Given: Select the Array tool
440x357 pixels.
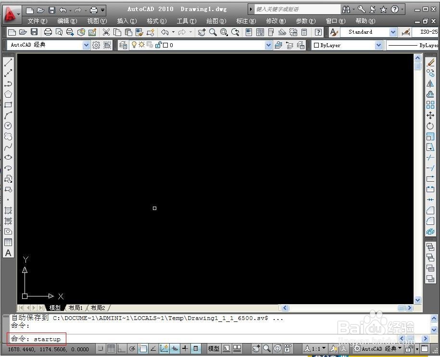Looking at the screenshot, I should point(430,105).
